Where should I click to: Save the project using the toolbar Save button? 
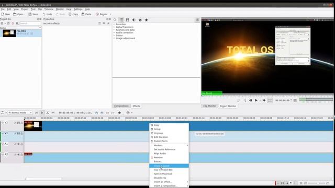[x=33, y=14]
